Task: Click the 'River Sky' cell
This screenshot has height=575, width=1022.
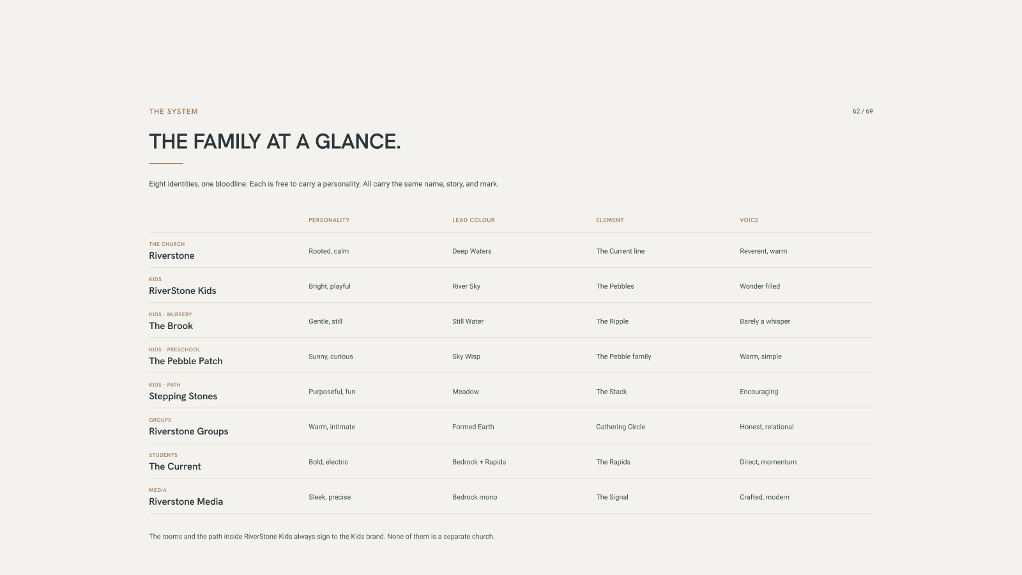Action: tap(466, 286)
